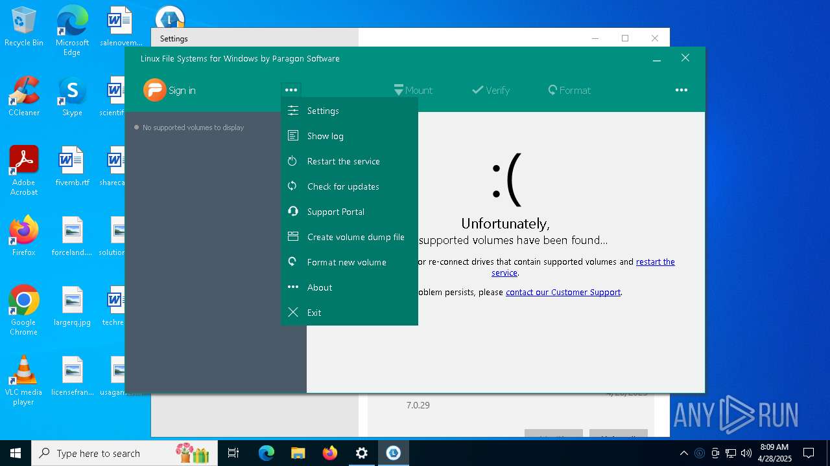Click 'No supported volumes to display' text
The width and height of the screenshot is (830, 466).
(x=193, y=128)
